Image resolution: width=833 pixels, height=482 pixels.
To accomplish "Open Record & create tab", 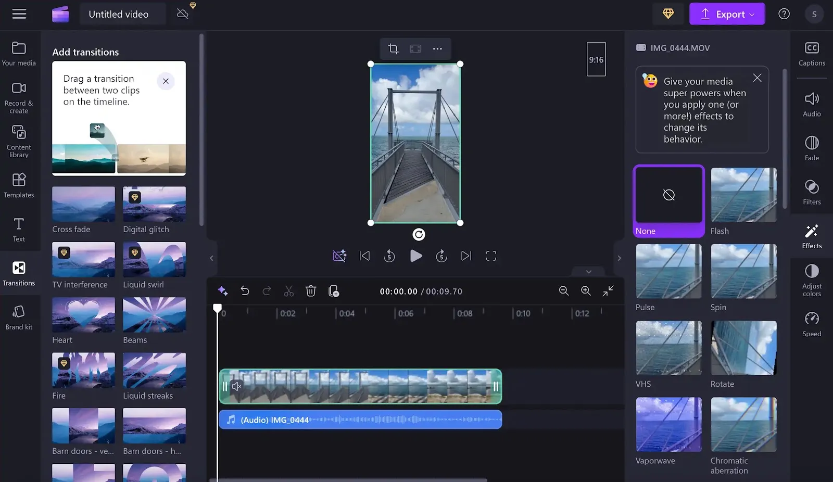I will tap(19, 98).
